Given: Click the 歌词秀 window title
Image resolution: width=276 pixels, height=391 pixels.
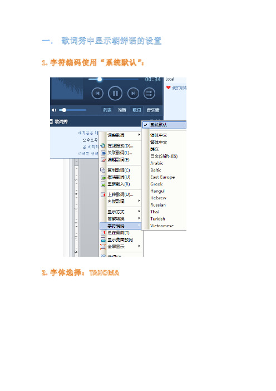Looking at the screenshot, I should click(x=61, y=121).
